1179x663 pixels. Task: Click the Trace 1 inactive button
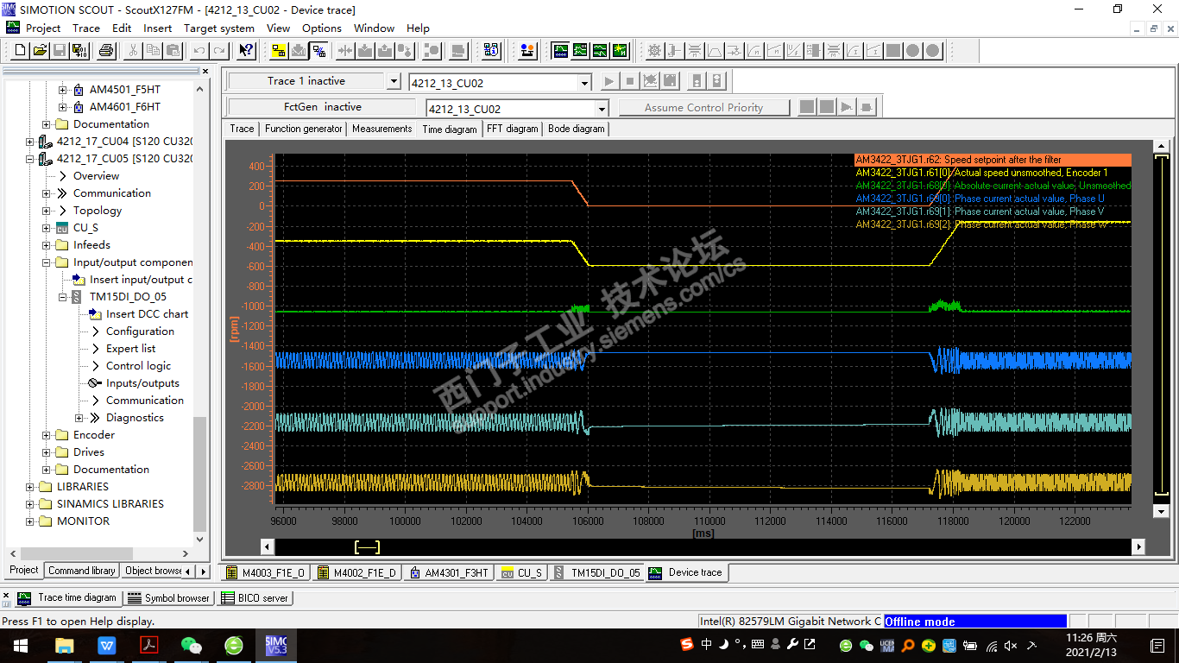pyautogui.click(x=306, y=81)
